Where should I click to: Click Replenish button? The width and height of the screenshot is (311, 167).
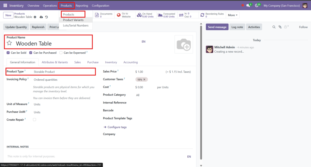point(38,27)
